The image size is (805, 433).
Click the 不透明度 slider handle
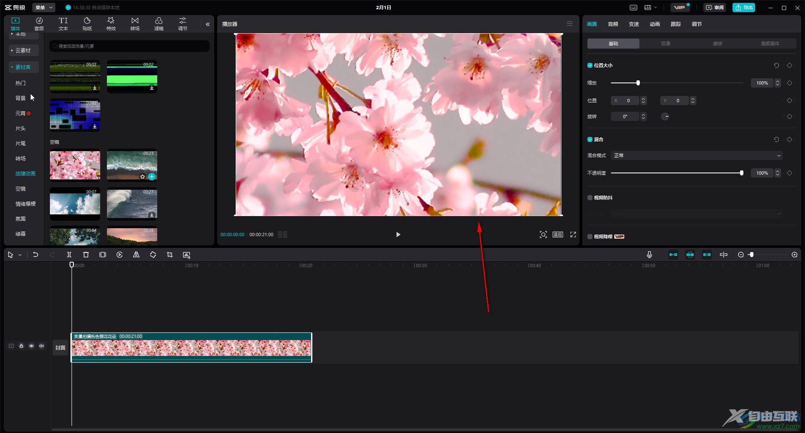click(x=742, y=173)
